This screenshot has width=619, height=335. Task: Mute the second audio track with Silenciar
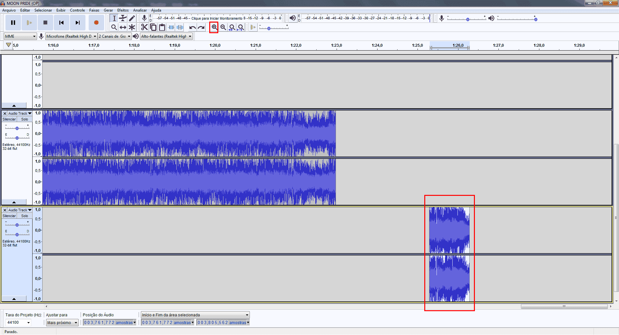pyautogui.click(x=9, y=119)
